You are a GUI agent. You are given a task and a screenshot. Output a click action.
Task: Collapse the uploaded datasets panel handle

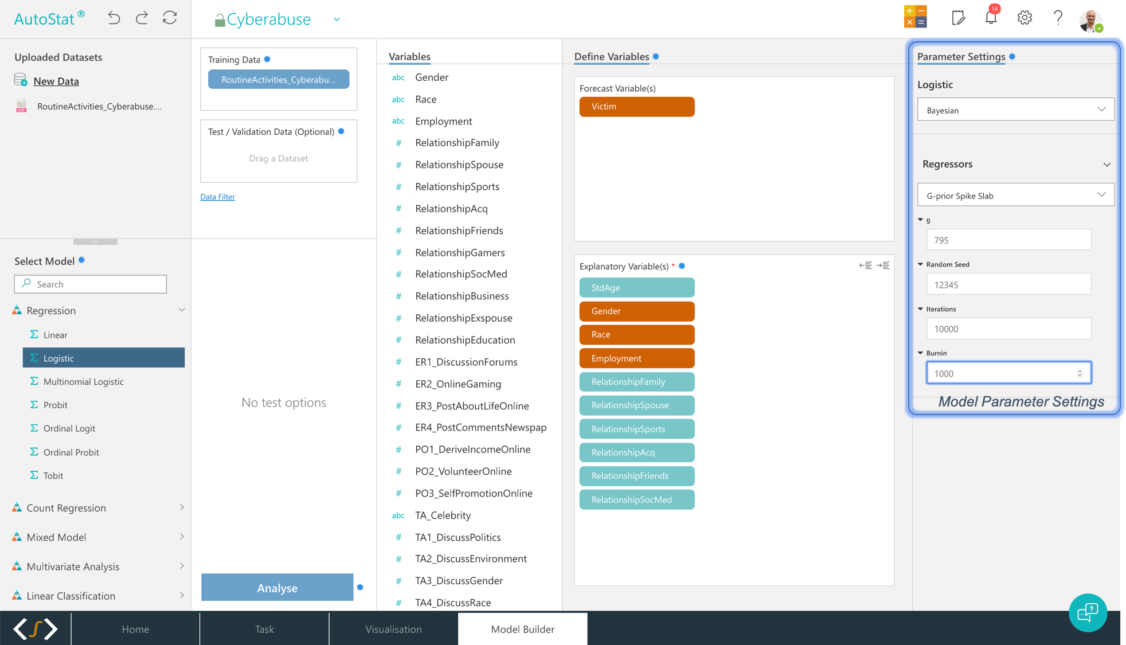point(95,241)
